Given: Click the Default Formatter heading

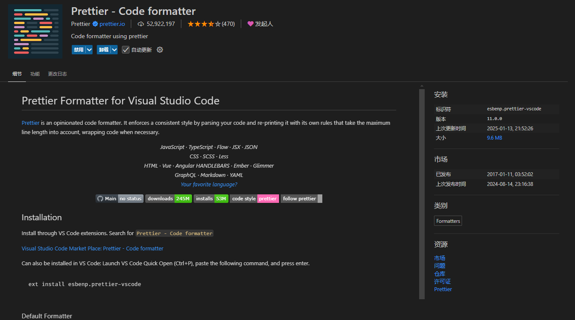Looking at the screenshot, I should tap(47, 316).
